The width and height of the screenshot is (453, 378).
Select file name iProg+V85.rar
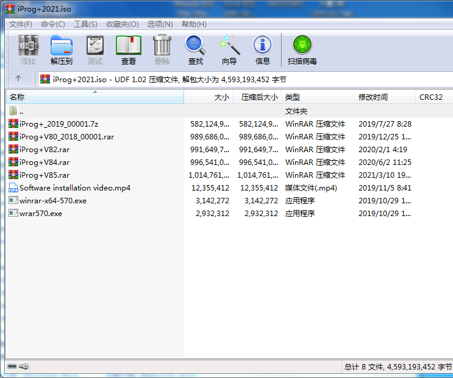coord(45,175)
